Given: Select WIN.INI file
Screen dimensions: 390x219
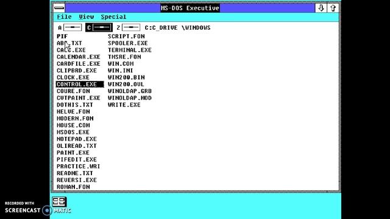Looking at the screenshot, I should point(121,71).
